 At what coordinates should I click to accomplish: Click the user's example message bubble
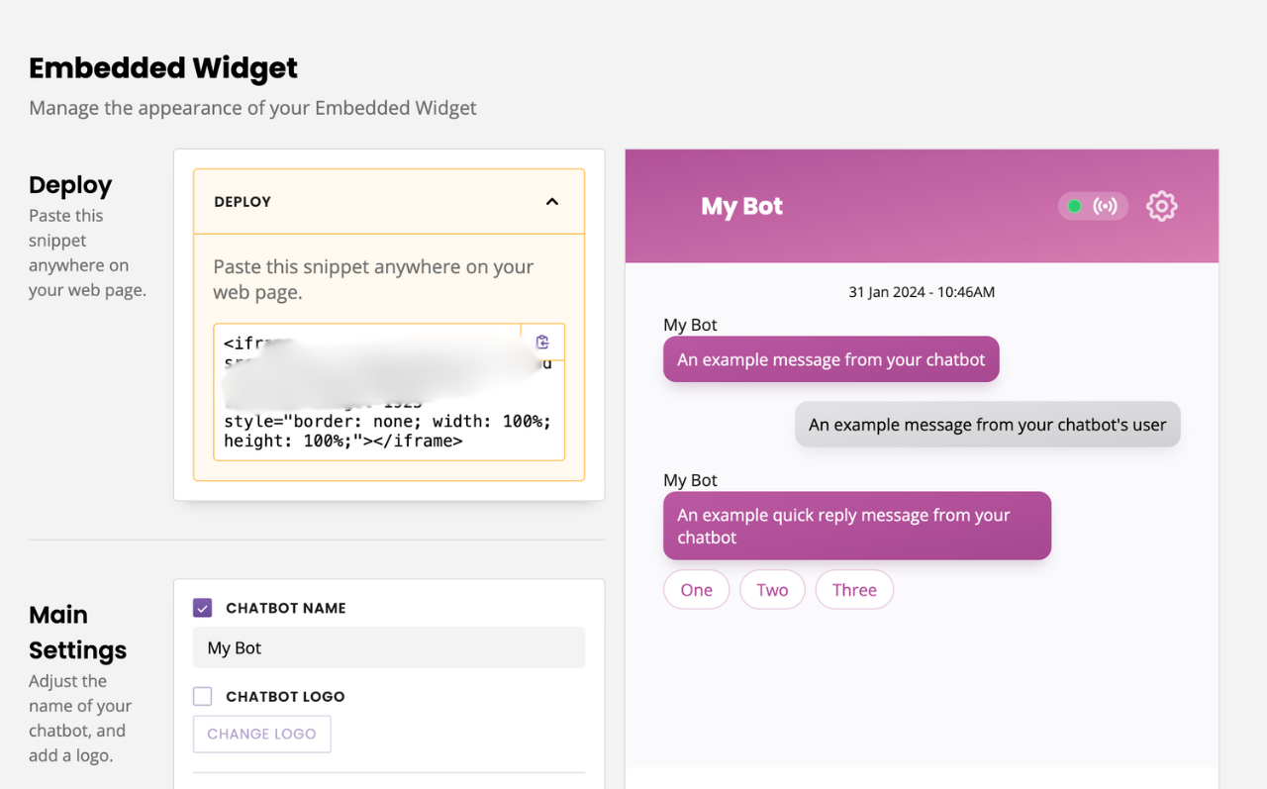point(987,424)
